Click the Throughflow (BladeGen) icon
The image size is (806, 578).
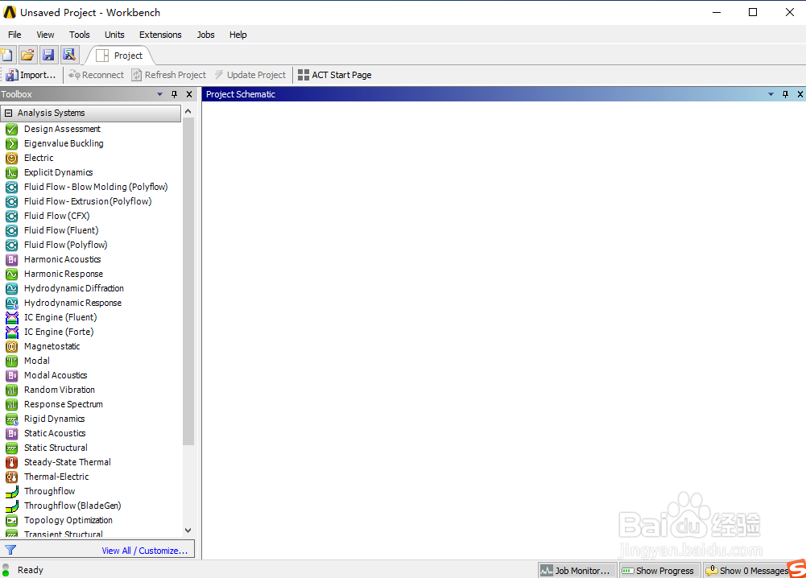tap(11, 506)
